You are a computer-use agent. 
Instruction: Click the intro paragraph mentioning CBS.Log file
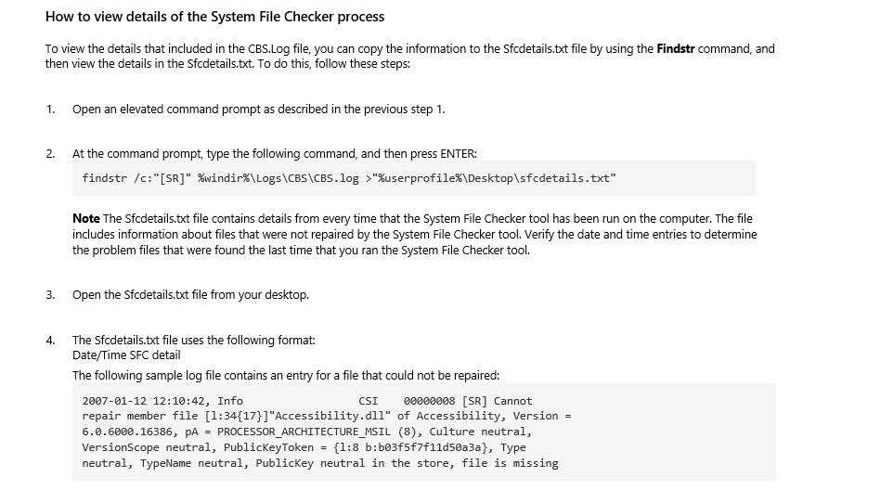[x=410, y=56]
